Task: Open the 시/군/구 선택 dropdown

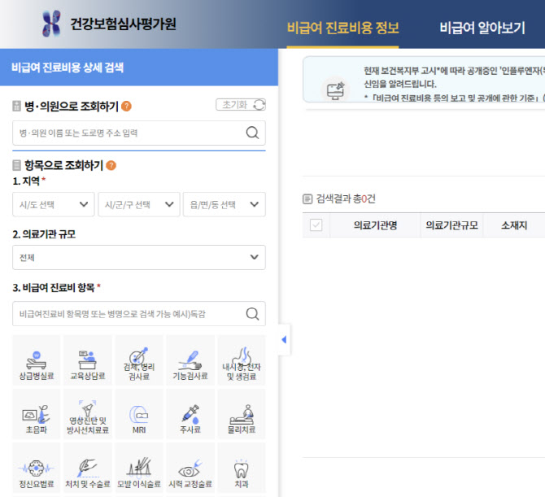Action: (138, 204)
